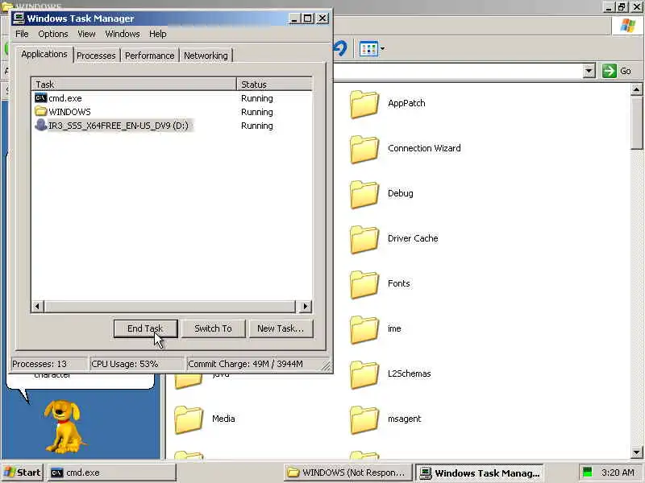Sort by the Status column header

[x=274, y=85]
